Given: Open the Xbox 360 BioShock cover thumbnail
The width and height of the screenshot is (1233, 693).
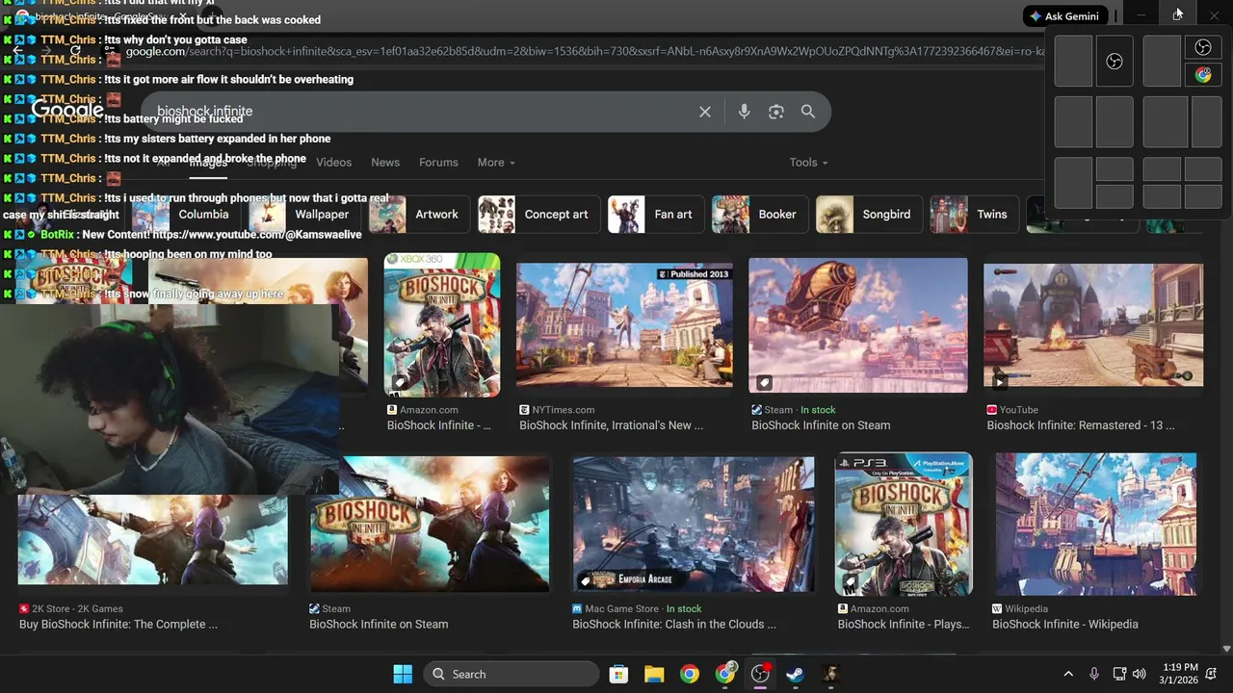Looking at the screenshot, I should point(442,325).
